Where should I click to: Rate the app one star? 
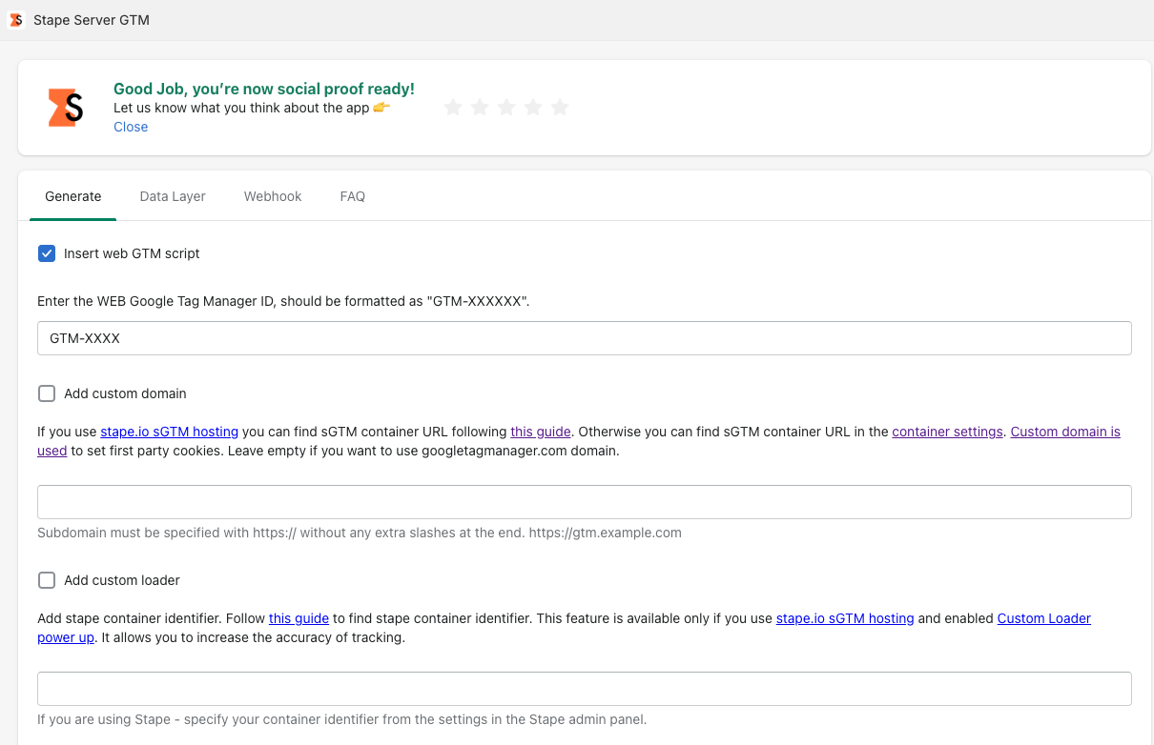tap(453, 107)
